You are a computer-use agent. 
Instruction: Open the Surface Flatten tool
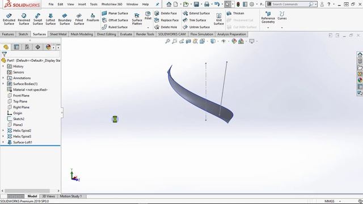pyautogui.click(x=137, y=19)
